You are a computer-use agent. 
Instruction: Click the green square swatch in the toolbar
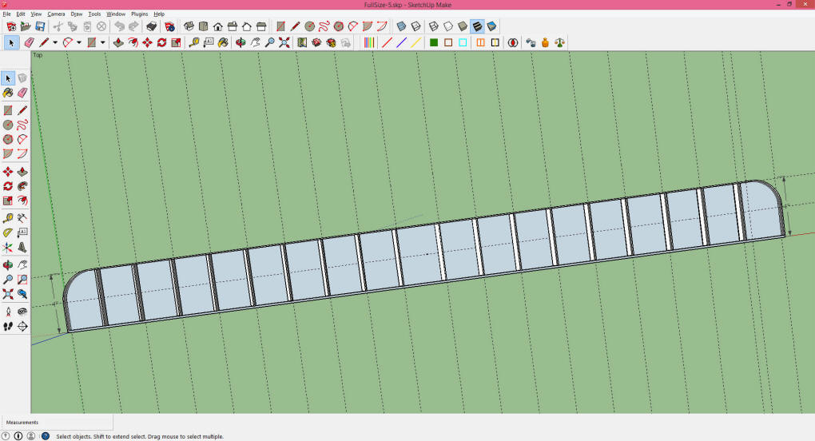(x=434, y=42)
